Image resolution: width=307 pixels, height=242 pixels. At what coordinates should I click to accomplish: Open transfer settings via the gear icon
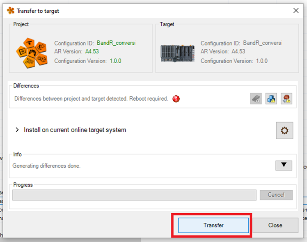click(x=284, y=131)
